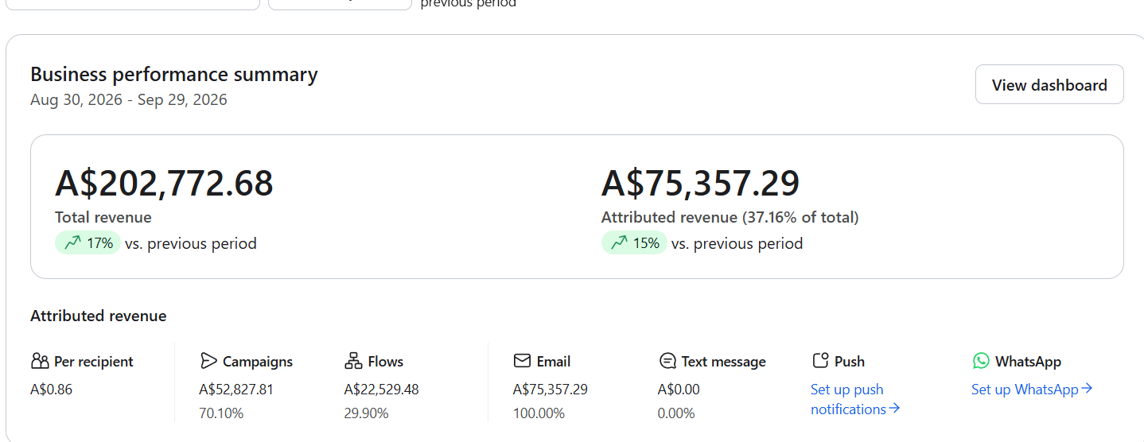Click the Flows label

point(386,362)
